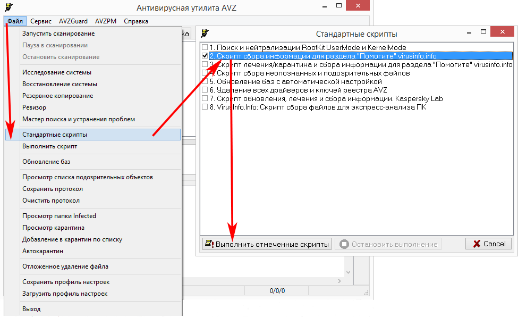Check script 3 лечения/карантина checkbox
Screen dimensions: 518x317
tap(205, 64)
